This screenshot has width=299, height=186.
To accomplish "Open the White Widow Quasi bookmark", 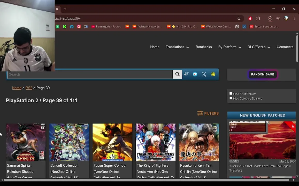I will 216,27.
